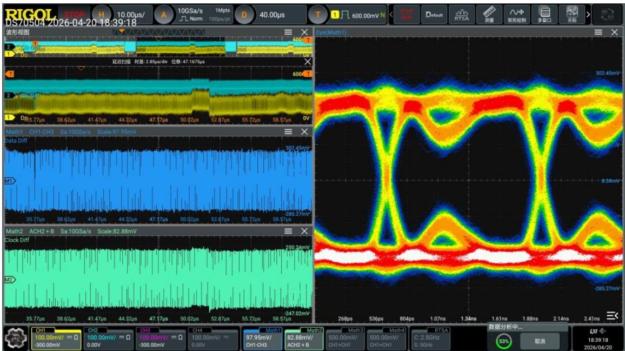Cancel data analysis with 取消
Viewport: 625px width, 351px height.
point(540,341)
